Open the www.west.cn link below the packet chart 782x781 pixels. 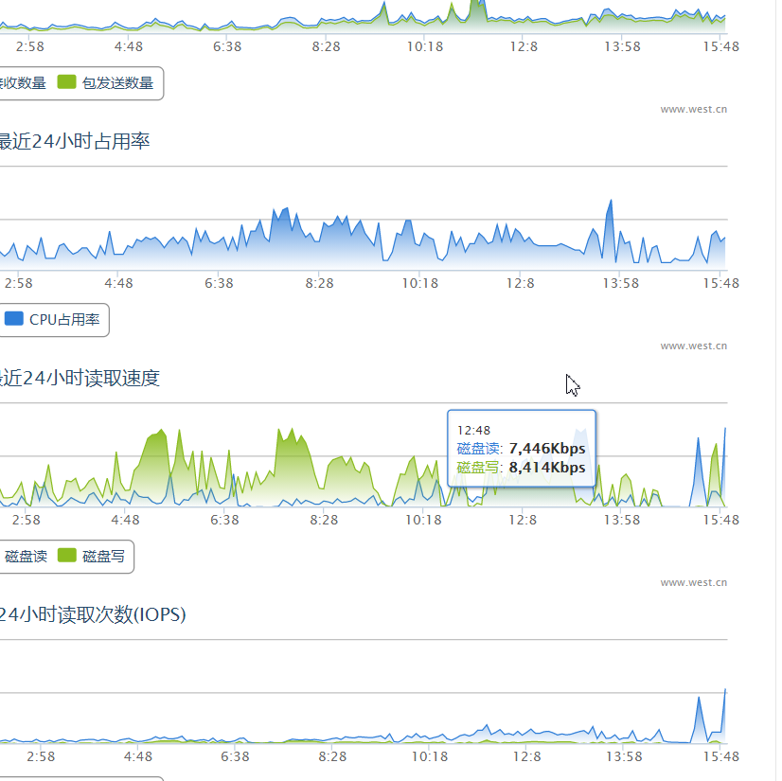[693, 109]
